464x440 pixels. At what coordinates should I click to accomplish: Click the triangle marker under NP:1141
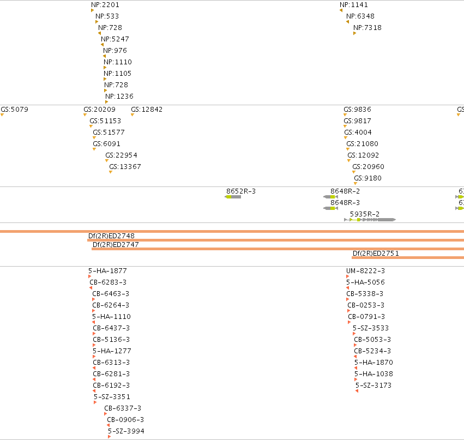[x=341, y=11]
